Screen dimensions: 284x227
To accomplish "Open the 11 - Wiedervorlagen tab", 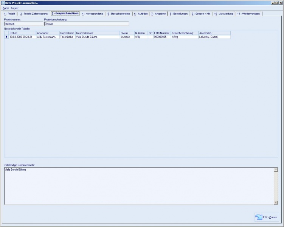I will coord(248,14).
